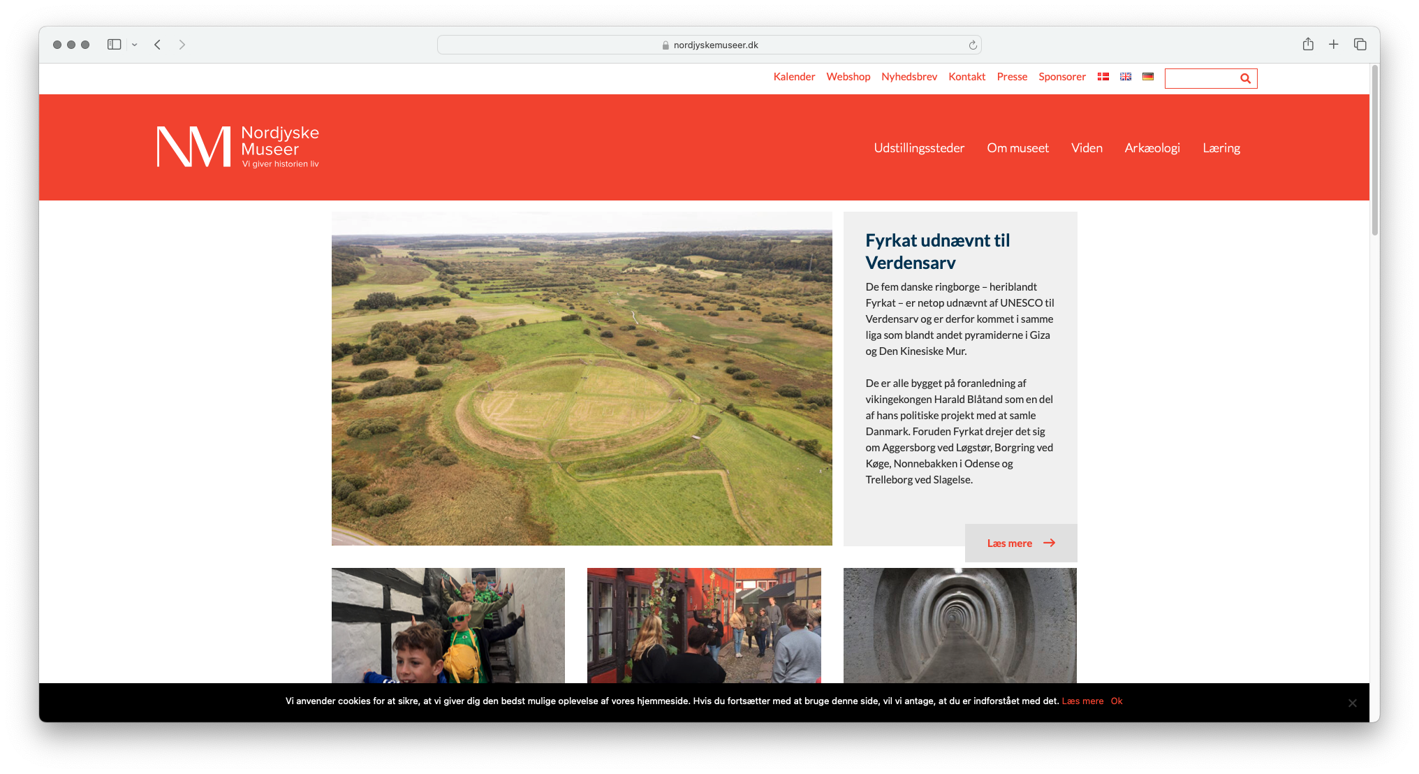Click the nordjyskemuseer.dk address bar
1419x774 pixels.
tap(709, 45)
